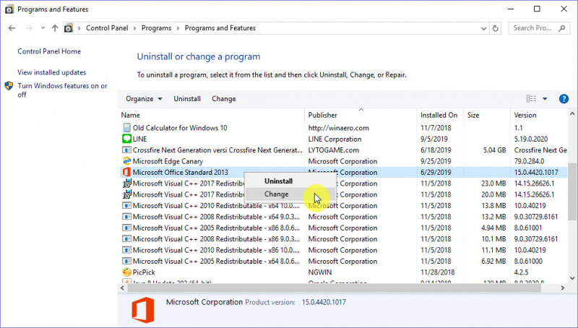
Task: Click the horizontal scrollbar thumb
Action: [x=335, y=288]
